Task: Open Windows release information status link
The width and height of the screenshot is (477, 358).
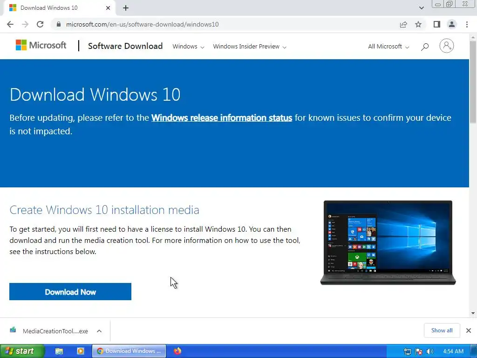Action: coord(222,118)
